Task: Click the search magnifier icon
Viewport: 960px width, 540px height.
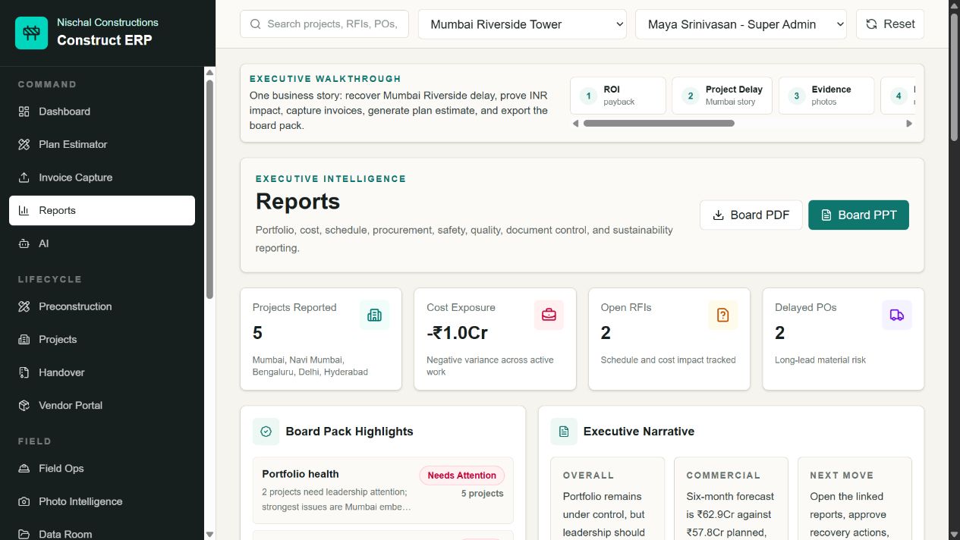Action: [x=255, y=24]
